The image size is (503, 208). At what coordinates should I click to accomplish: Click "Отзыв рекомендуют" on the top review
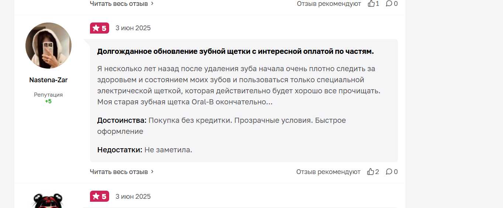tap(329, 4)
